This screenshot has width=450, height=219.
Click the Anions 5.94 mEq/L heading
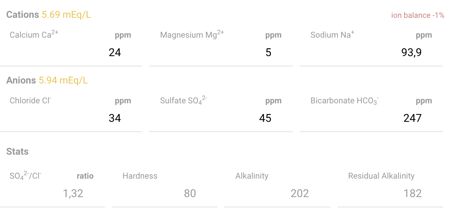pyautogui.click(x=47, y=80)
